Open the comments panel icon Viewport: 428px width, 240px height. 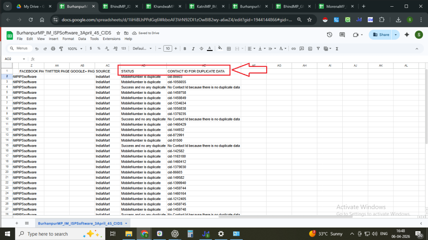pyautogui.click(x=341, y=35)
